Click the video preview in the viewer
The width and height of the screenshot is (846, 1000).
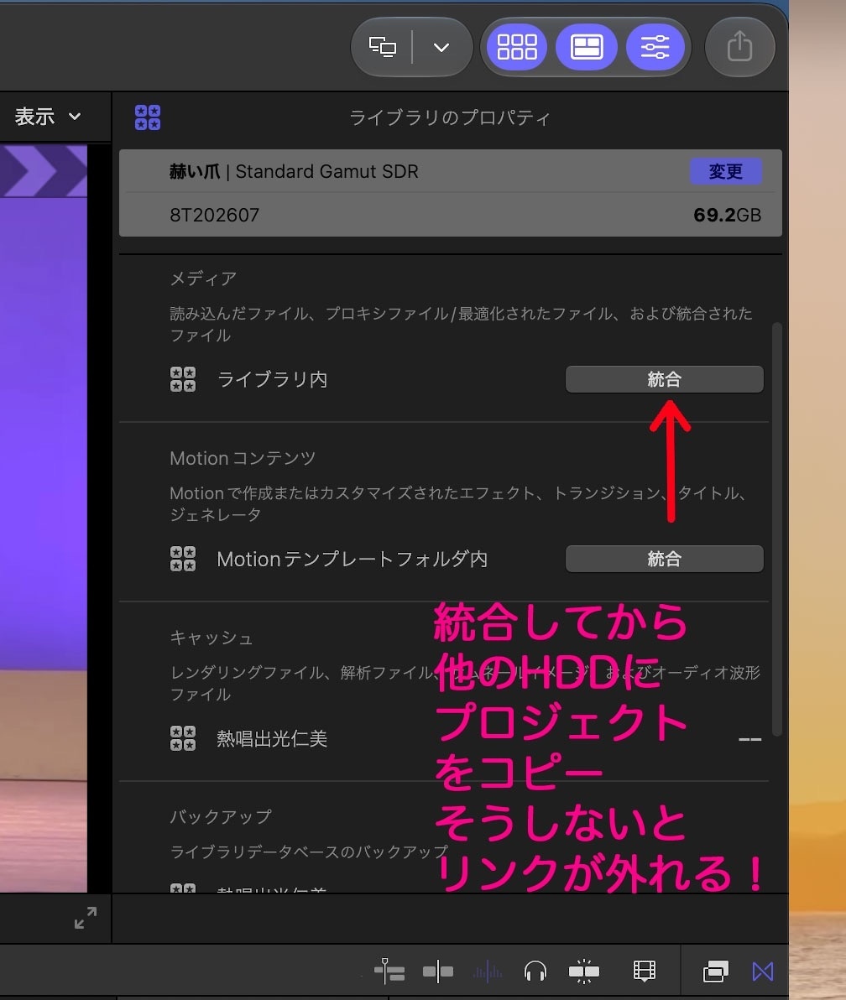[44, 518]
